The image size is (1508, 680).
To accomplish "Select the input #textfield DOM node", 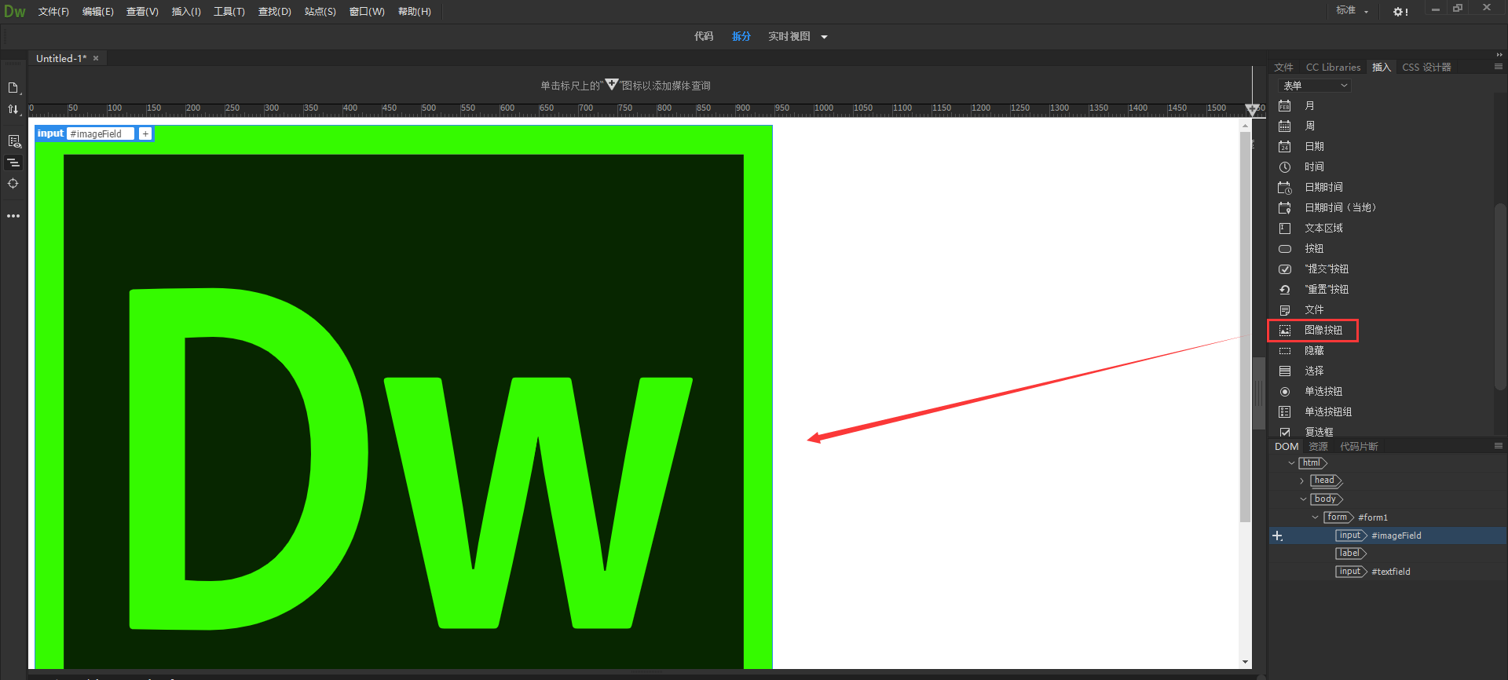I will click(1373, 572).
